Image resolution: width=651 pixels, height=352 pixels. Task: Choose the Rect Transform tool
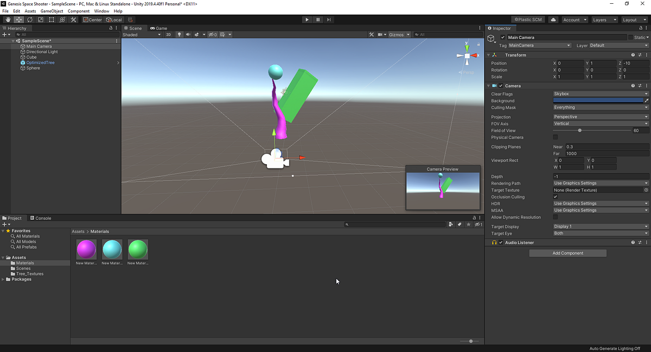click(52, 19)
